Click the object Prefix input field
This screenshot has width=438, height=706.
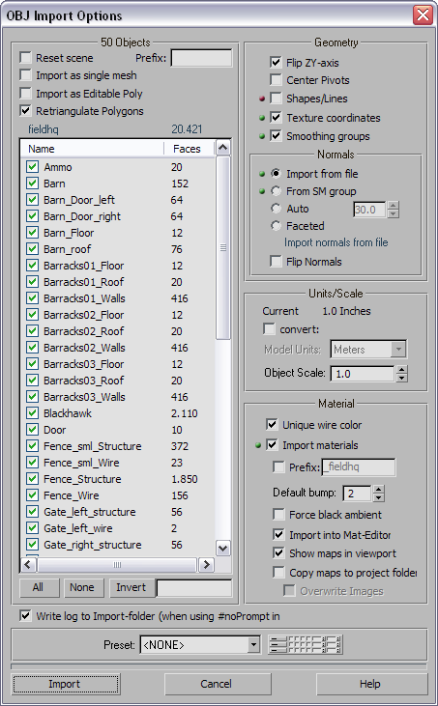[x=201, y=58]
